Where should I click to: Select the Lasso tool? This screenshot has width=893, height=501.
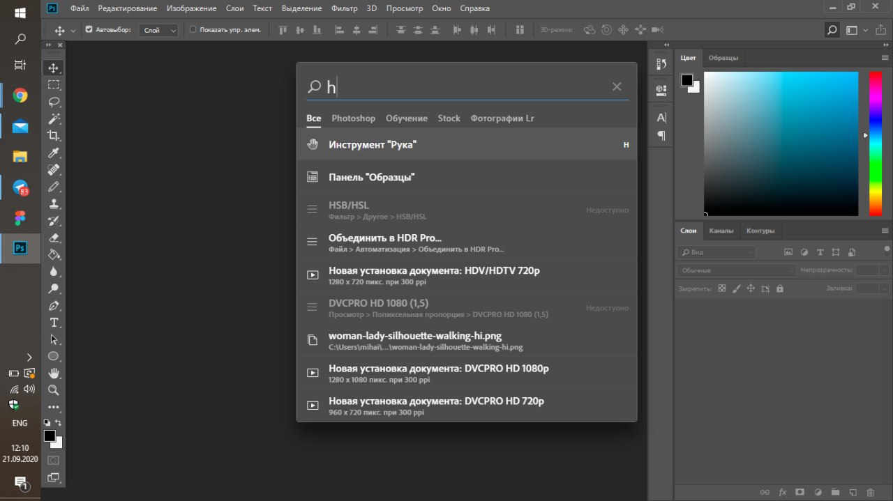54,102
